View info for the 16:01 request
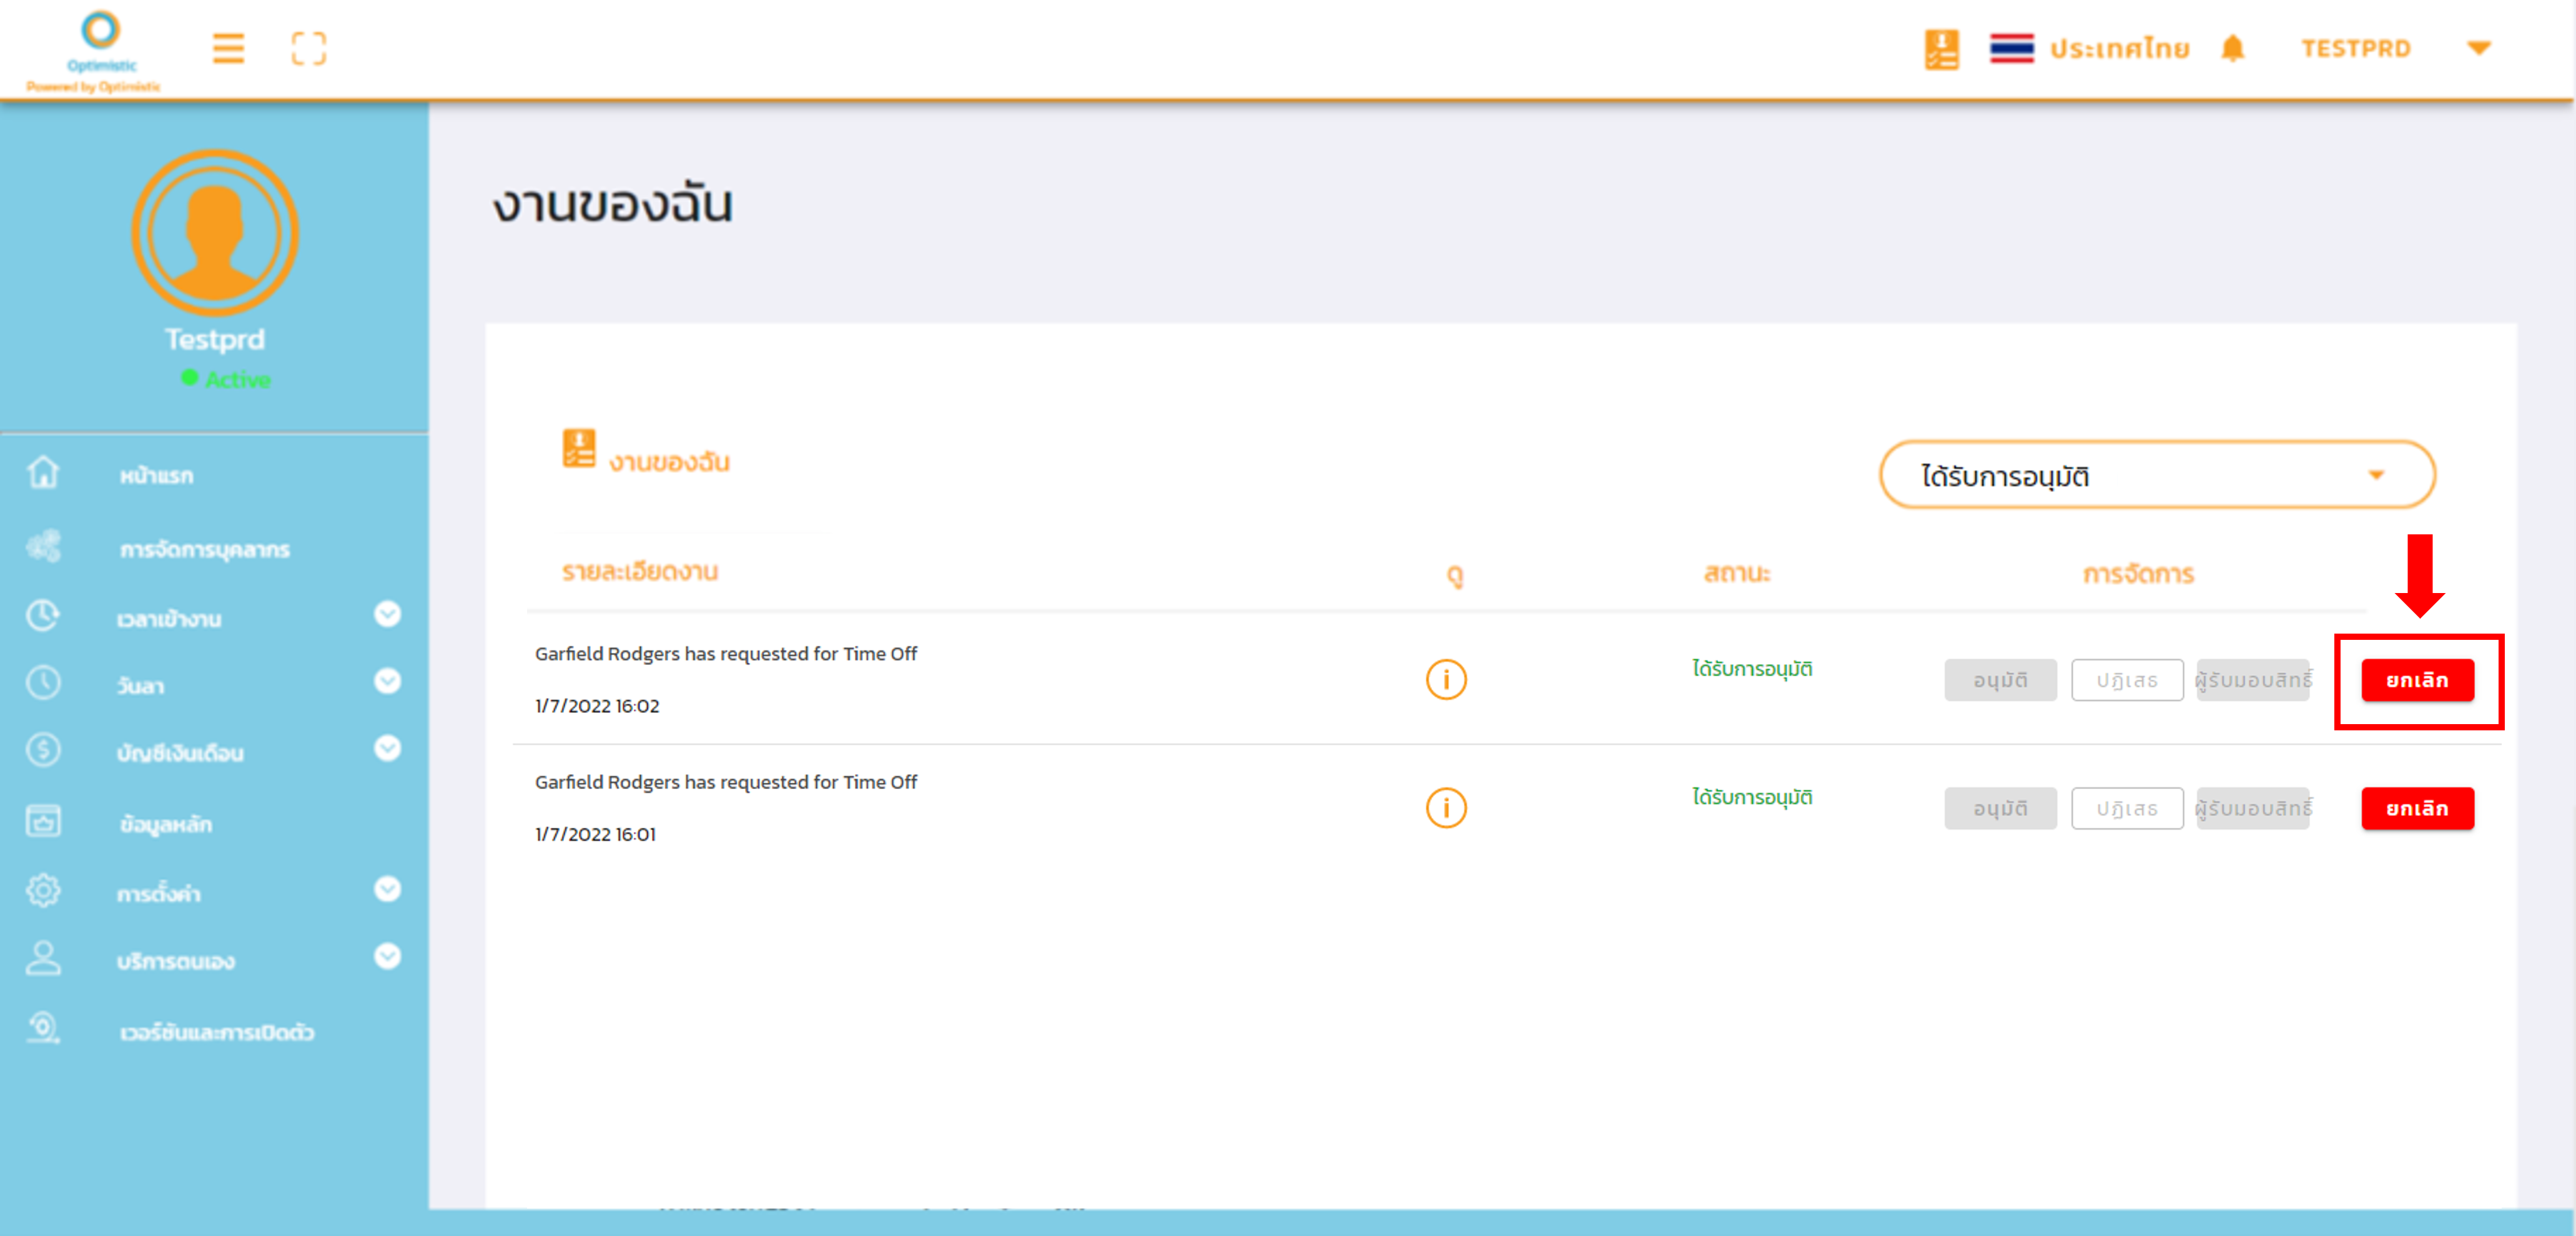Viewport: 2576px width, 1236px height. tap(1445, 808)
